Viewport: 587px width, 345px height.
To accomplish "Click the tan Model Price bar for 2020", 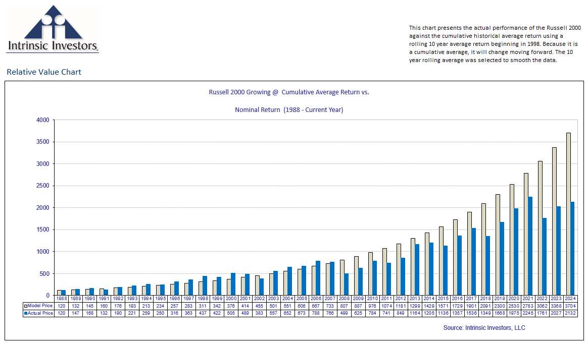I will click(x=512, y=240).
